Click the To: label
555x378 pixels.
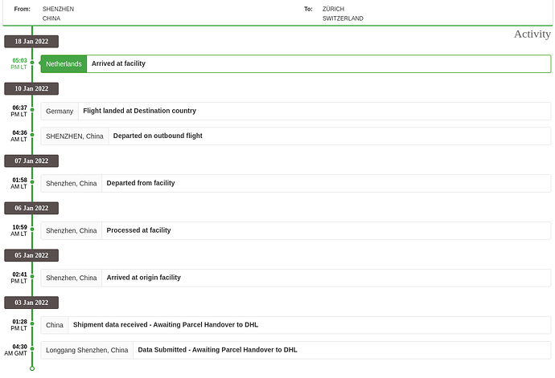pos(308,9)
